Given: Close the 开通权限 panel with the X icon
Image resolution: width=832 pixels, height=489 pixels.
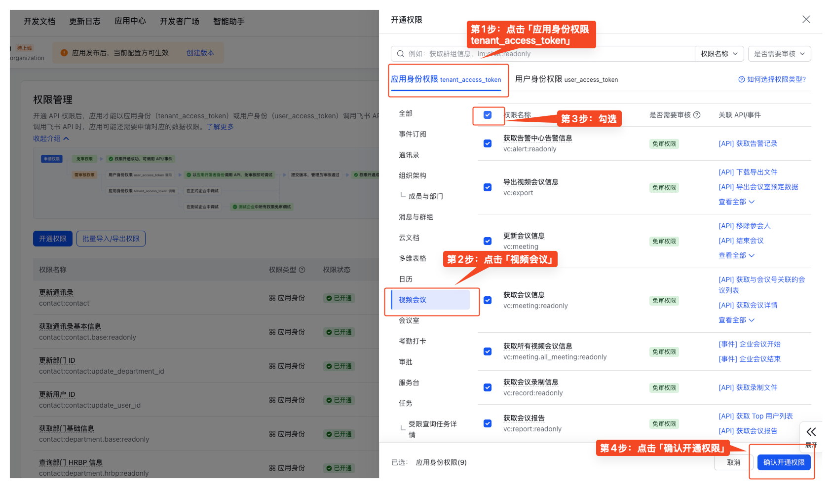Looking at the screenshot, I should (x=806, y=19).
